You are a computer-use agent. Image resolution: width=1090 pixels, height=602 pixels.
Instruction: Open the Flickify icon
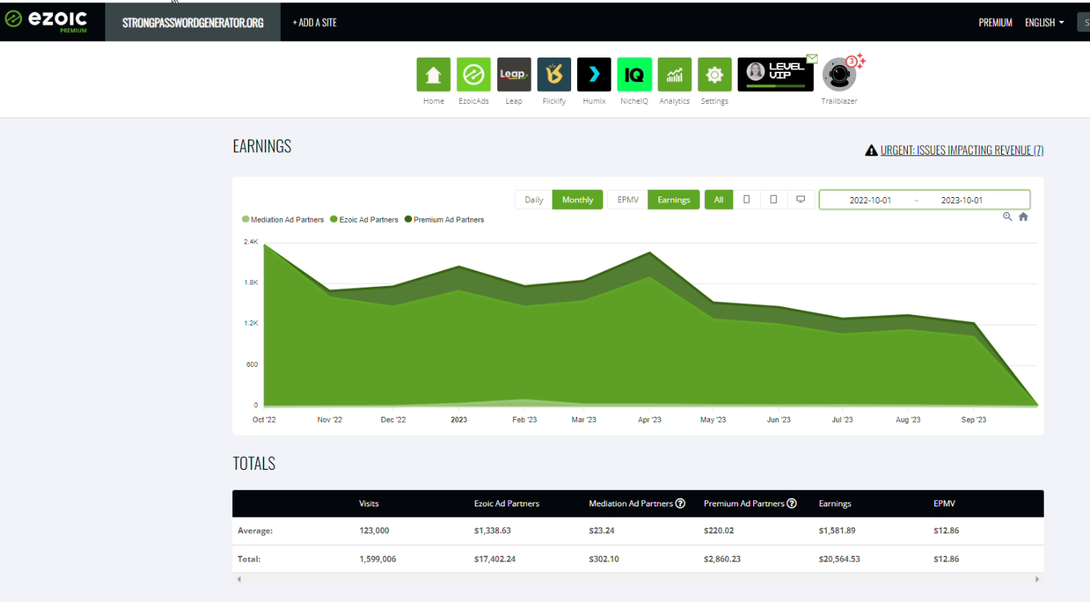pos(554,75)
